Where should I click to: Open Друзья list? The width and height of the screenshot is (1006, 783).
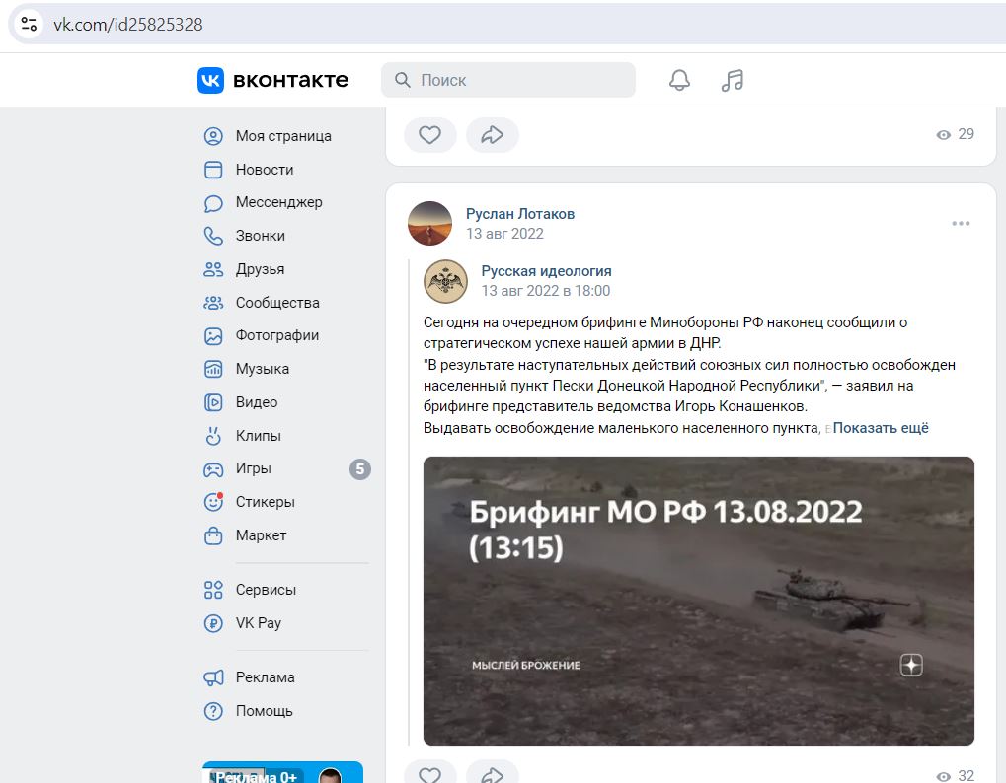point(260,269)
